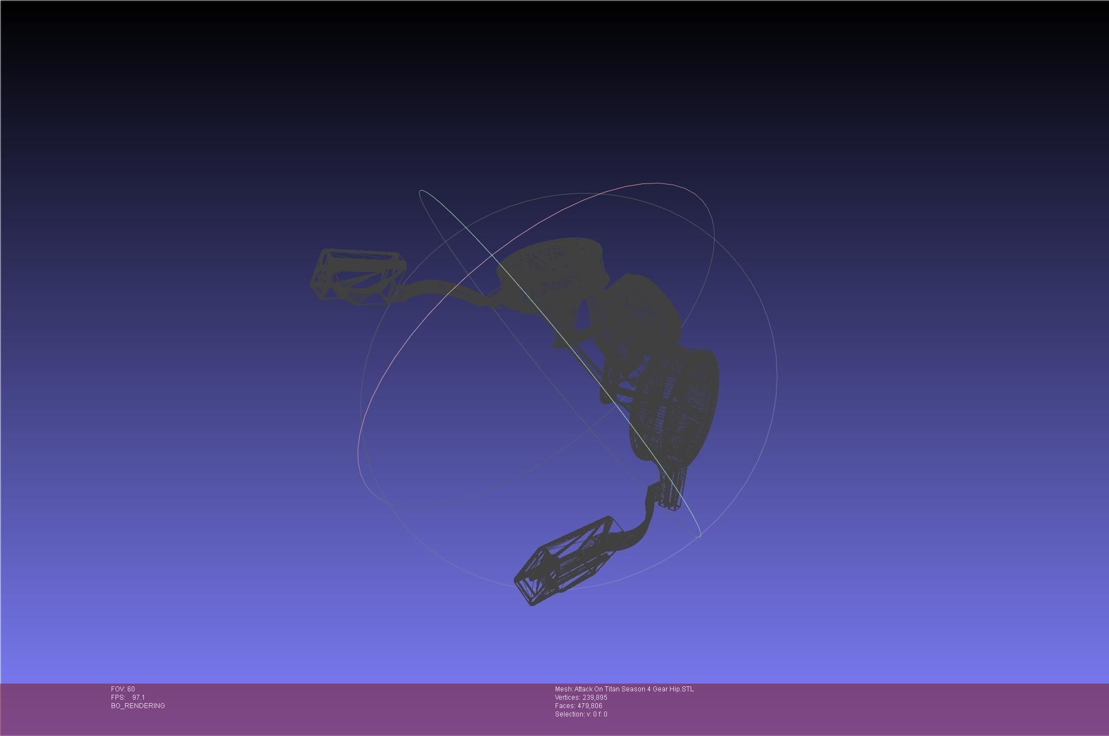Viewport: 1109px width, 736px height.
Task: Click the Vertices count text
Action: tap(581, 698)
